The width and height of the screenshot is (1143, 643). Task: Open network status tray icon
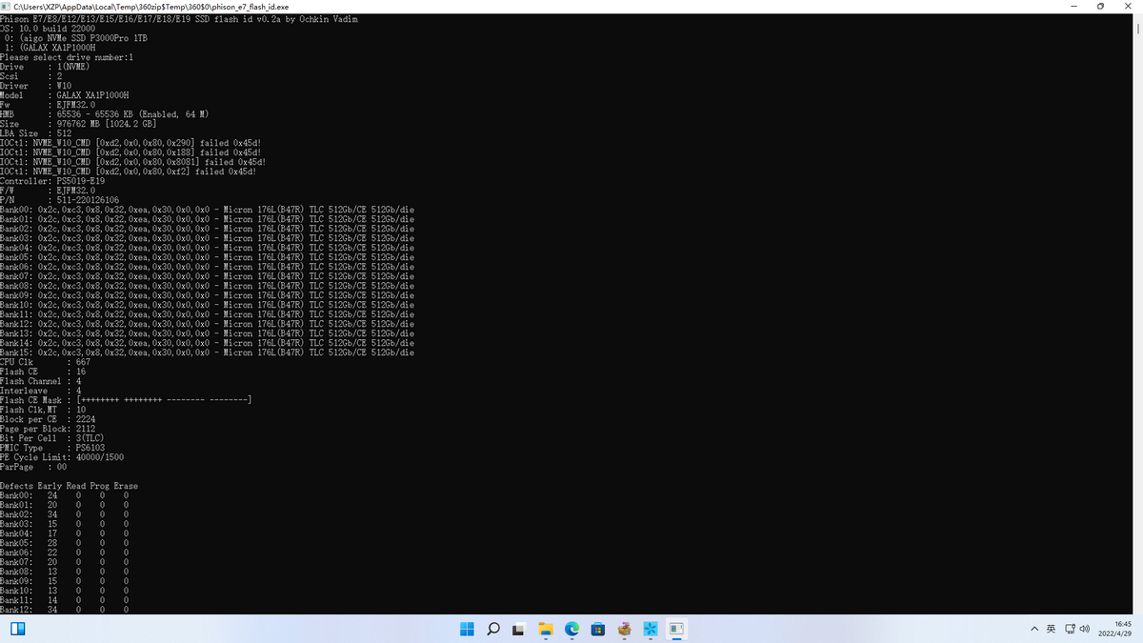tap(1070, 629)
